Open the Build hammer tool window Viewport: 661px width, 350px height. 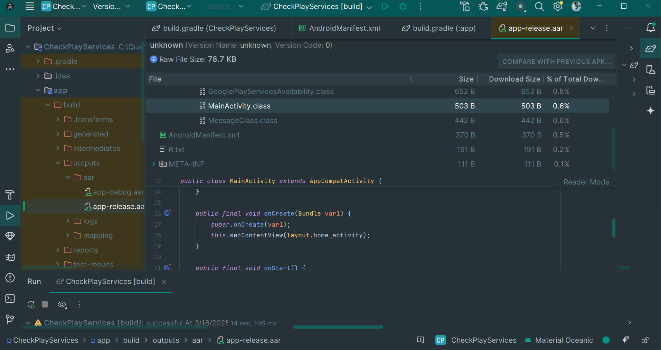click(x=10, y=195)
